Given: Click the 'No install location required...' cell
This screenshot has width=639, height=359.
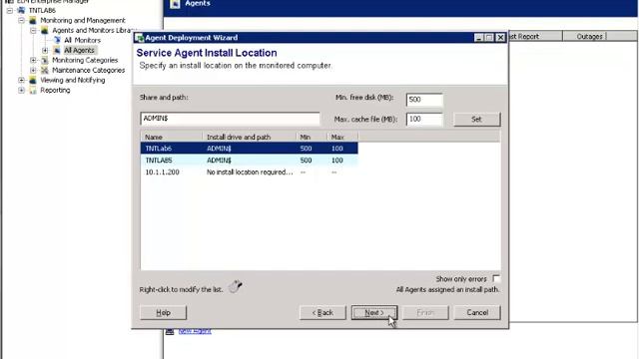Looking at the screenshot, I should [250, 172].
